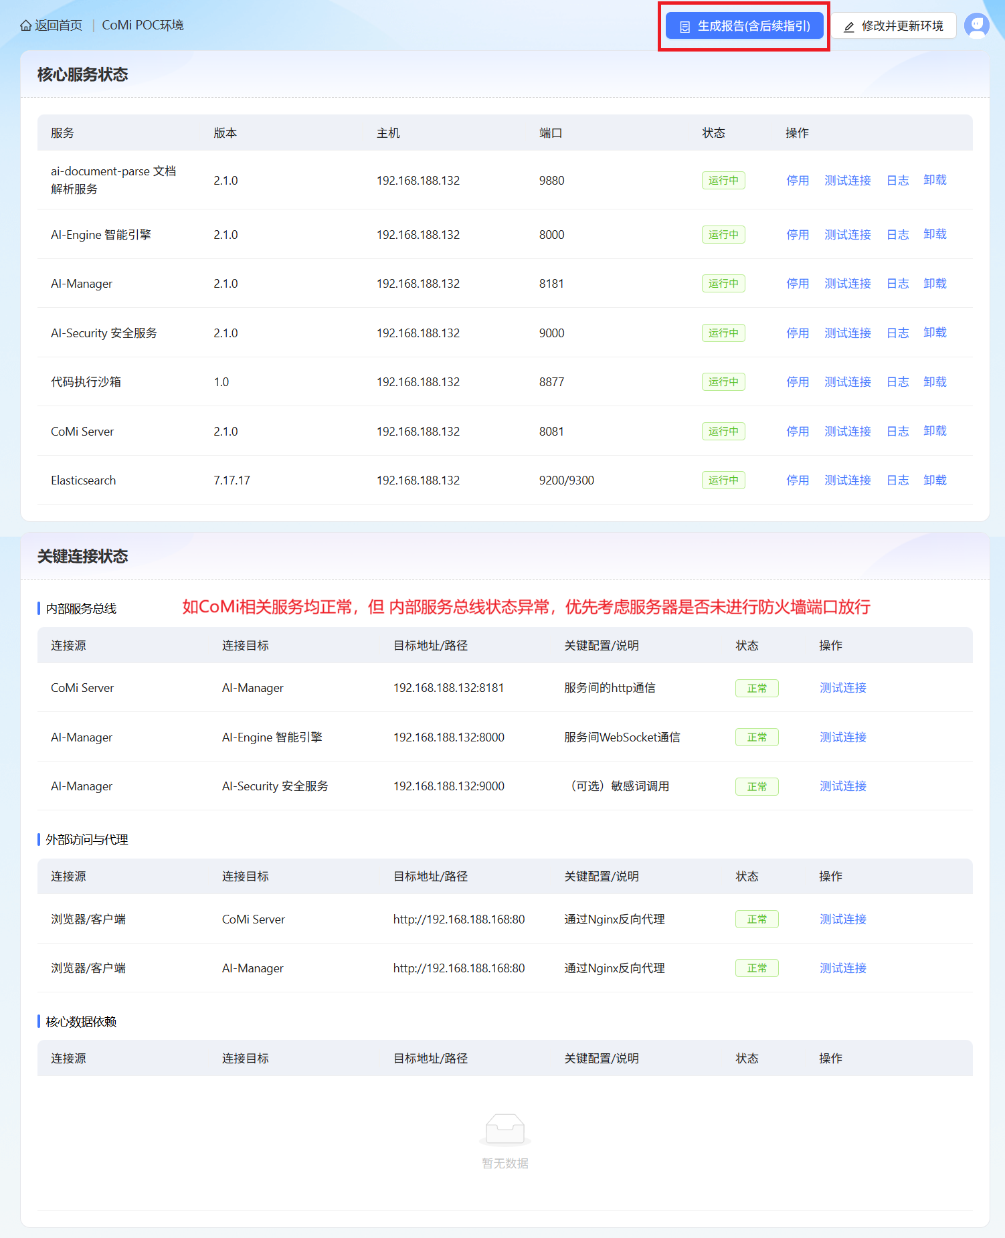Open 日志 for ai-document-parse 文档解析服务
Viewport: 1005px width, 1238px height.
coord(898,181)
